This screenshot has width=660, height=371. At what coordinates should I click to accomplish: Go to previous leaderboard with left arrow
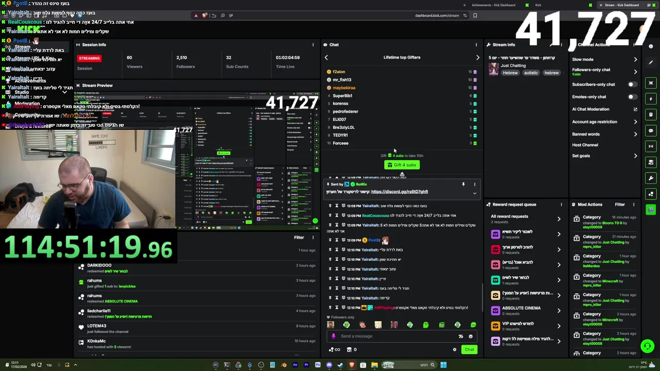[x=326, y=58]
